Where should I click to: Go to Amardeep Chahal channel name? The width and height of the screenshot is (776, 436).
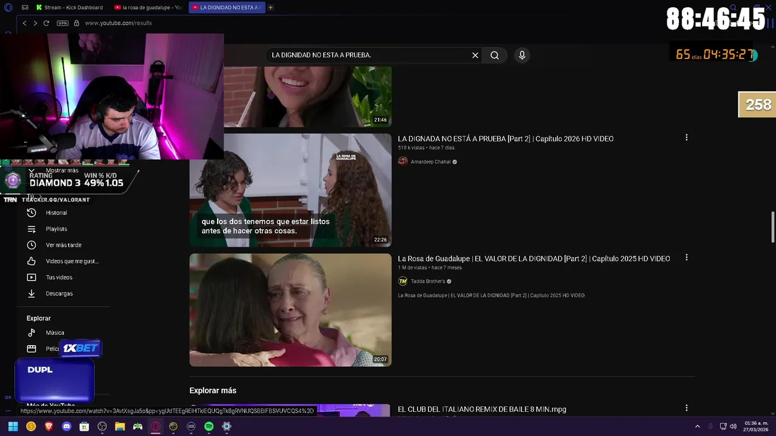pyautogui.click(x=430, y=162)
